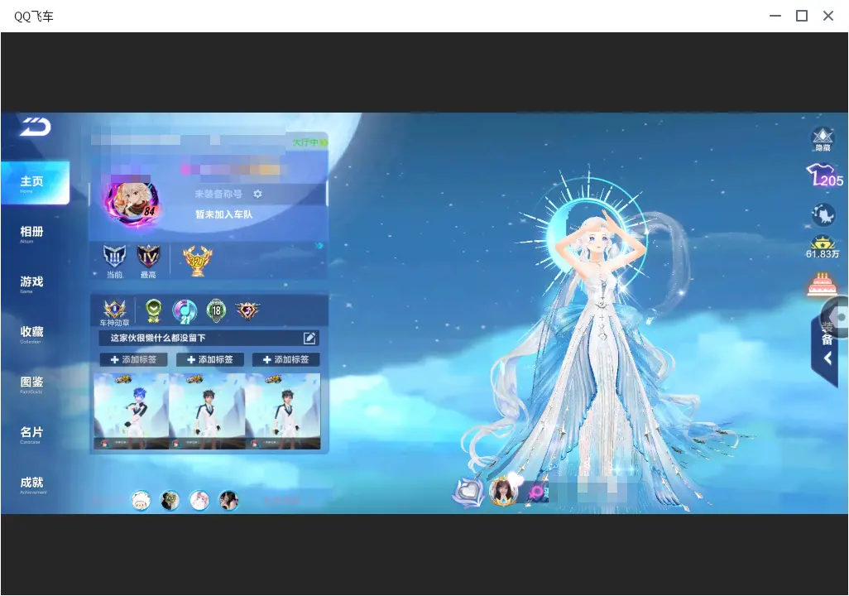Click the birthday cake icon
This screenshot has height=596, width=849.
coord(822,285)
